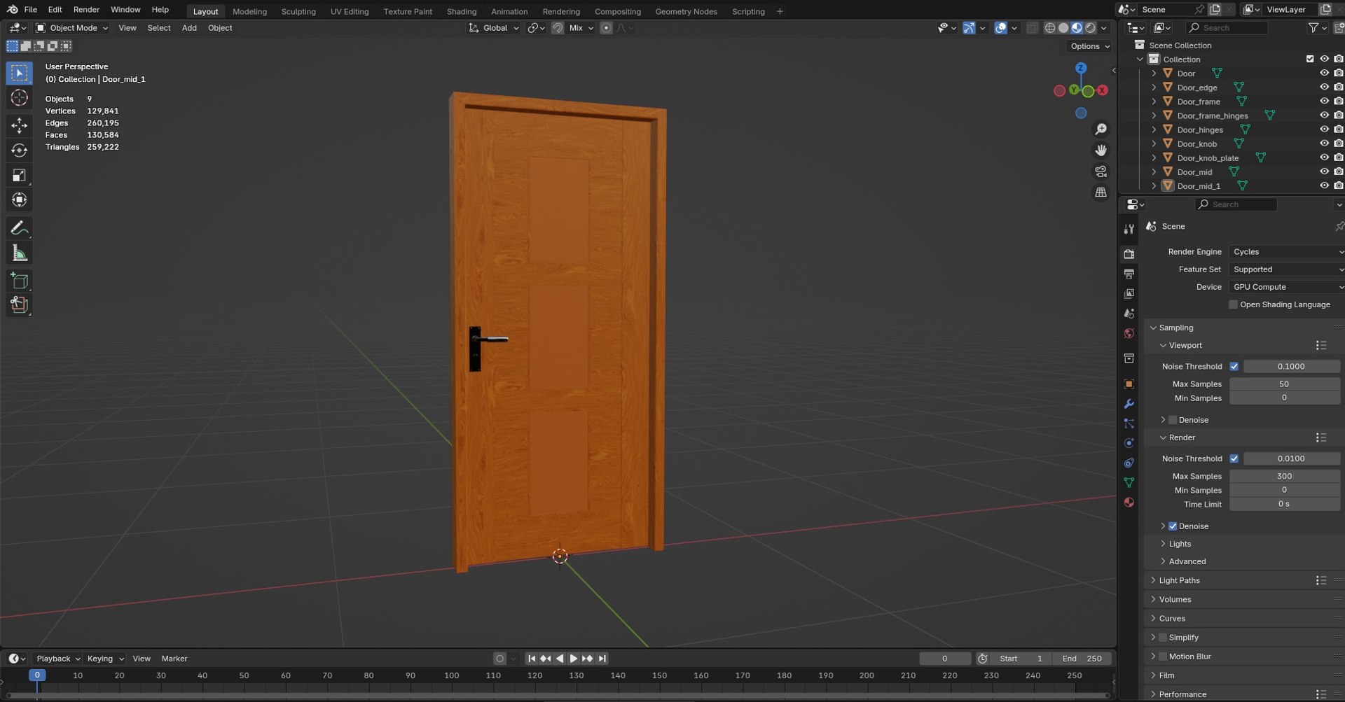
Task: Hide the Door_knob object in viewport
Action: click(1324, 143)
